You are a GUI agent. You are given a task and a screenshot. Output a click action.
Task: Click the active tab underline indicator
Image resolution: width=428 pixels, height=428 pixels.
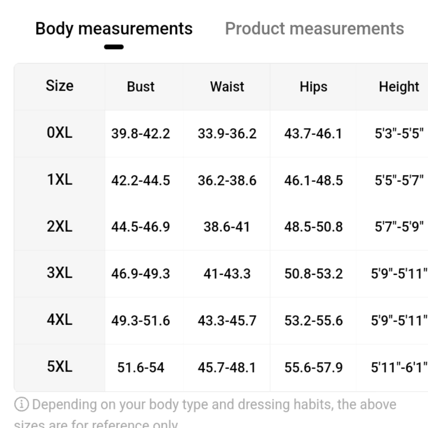tap(114, 47)
